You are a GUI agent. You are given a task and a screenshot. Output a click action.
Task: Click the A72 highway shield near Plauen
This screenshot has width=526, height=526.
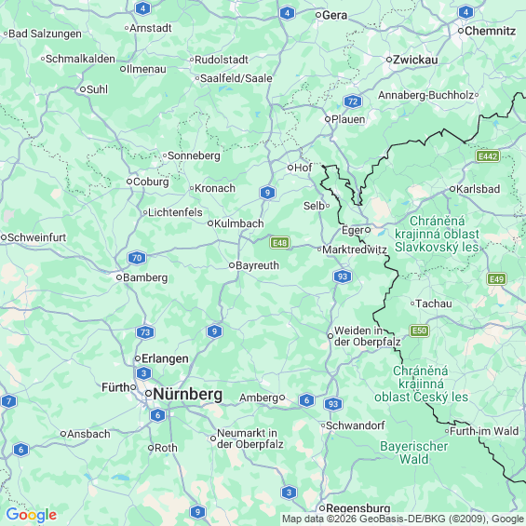click(353, 101)
